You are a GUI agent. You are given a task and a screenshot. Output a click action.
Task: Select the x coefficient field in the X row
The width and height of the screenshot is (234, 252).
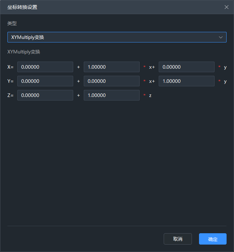tap(111, 67)
